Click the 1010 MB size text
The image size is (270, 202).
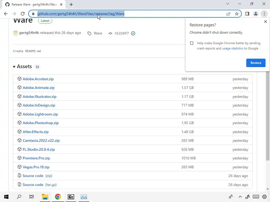(188, 158)
